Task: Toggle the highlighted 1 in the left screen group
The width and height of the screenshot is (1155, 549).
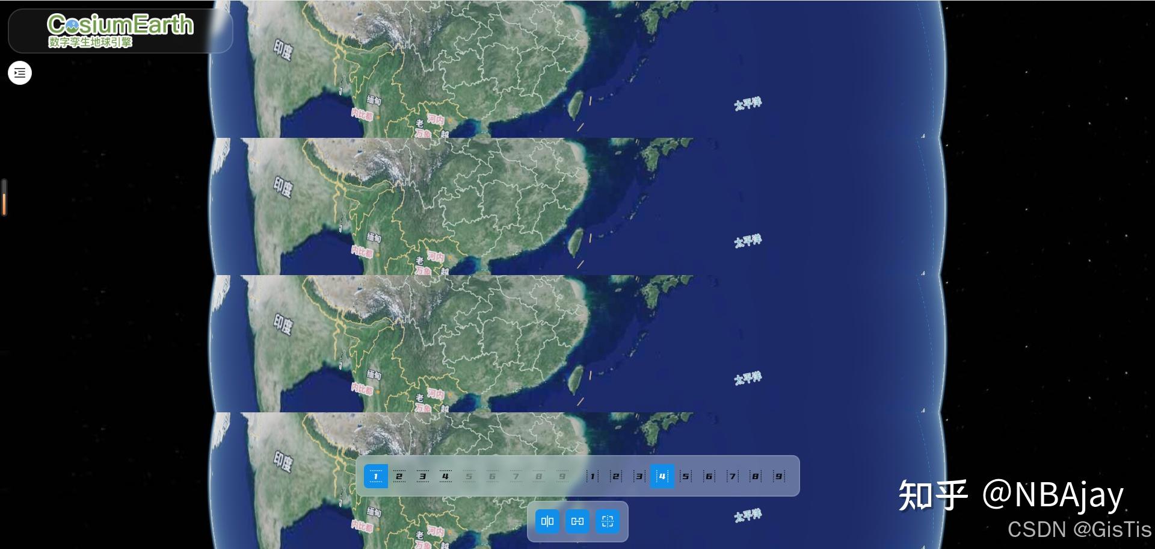Action: point(377,476)
